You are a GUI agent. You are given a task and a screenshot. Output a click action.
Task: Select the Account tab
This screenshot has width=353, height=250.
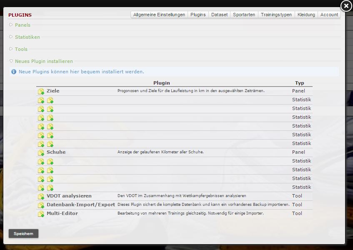pos(329,15)
